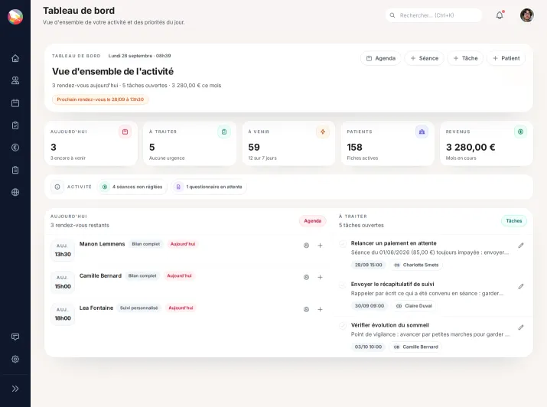Open the 4 séances non réglées chip
The height and width of the screenshot is (407, 547).
(x=132, y=187)
